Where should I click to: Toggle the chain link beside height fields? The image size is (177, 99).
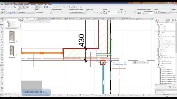coord(119,12)
